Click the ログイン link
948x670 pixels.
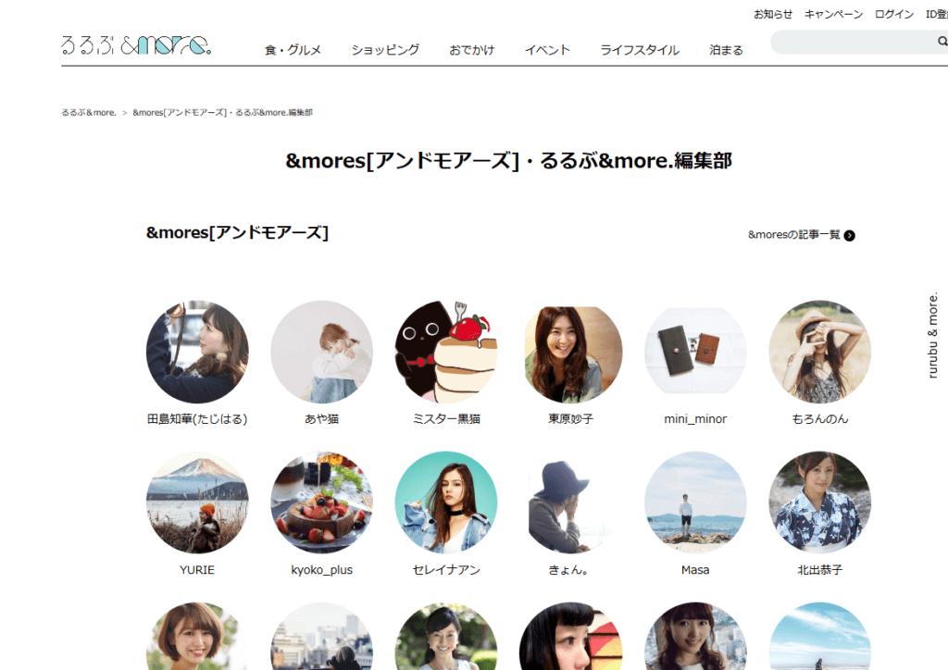click(894, 14)
